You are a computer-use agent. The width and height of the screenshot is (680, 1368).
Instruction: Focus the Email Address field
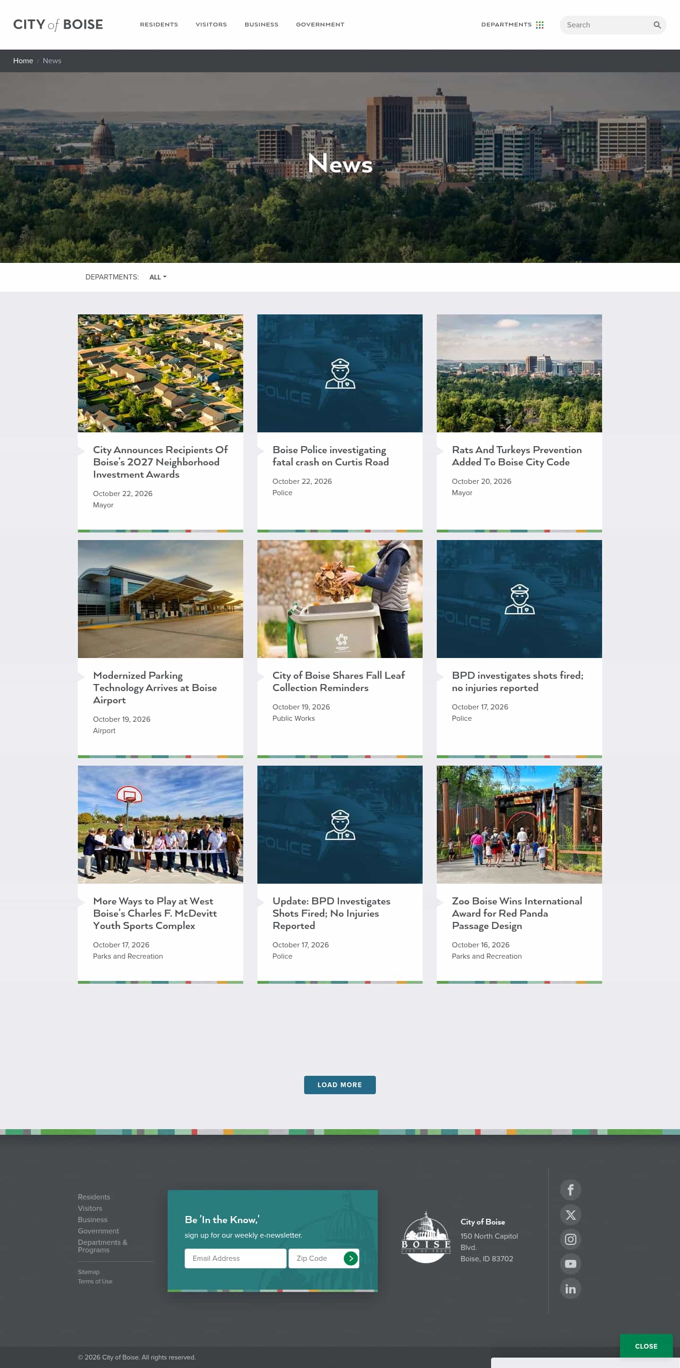click(235, 1258)
